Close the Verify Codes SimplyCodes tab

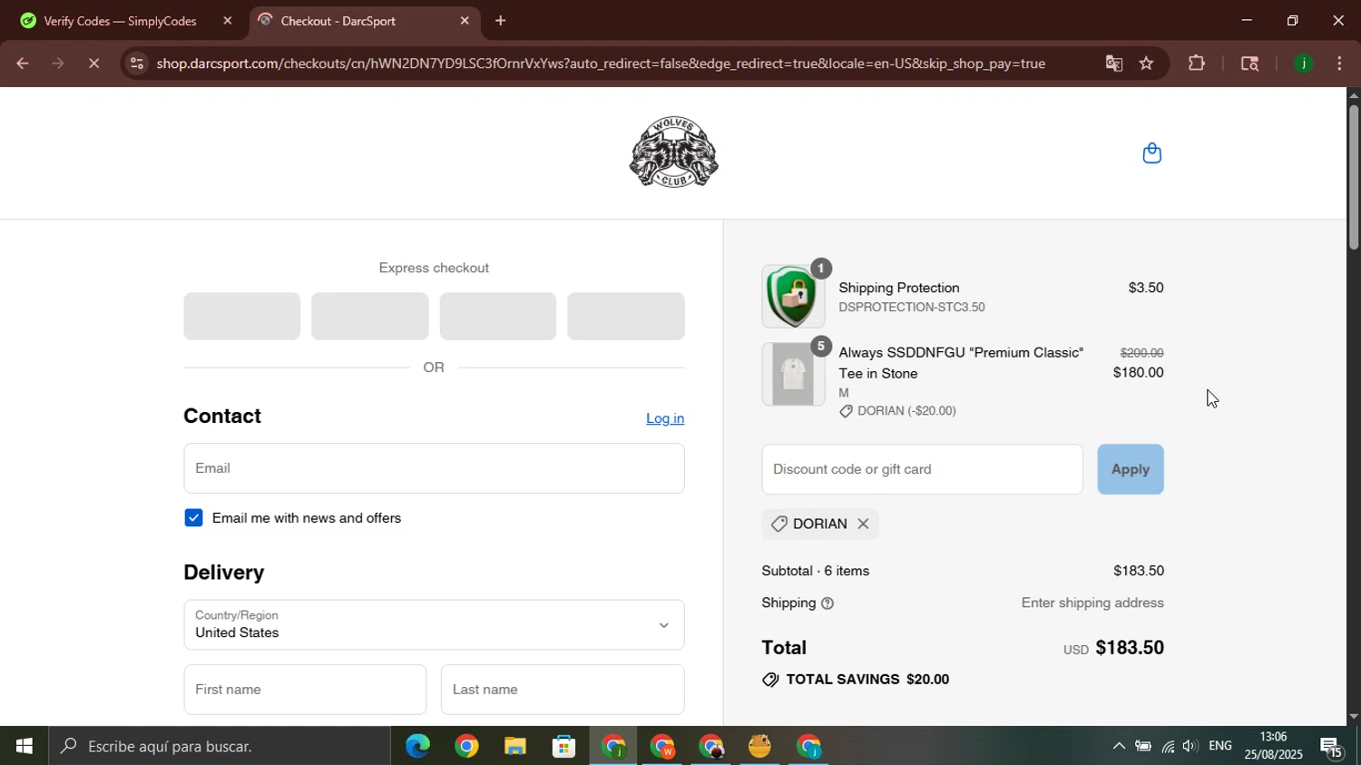228,21
